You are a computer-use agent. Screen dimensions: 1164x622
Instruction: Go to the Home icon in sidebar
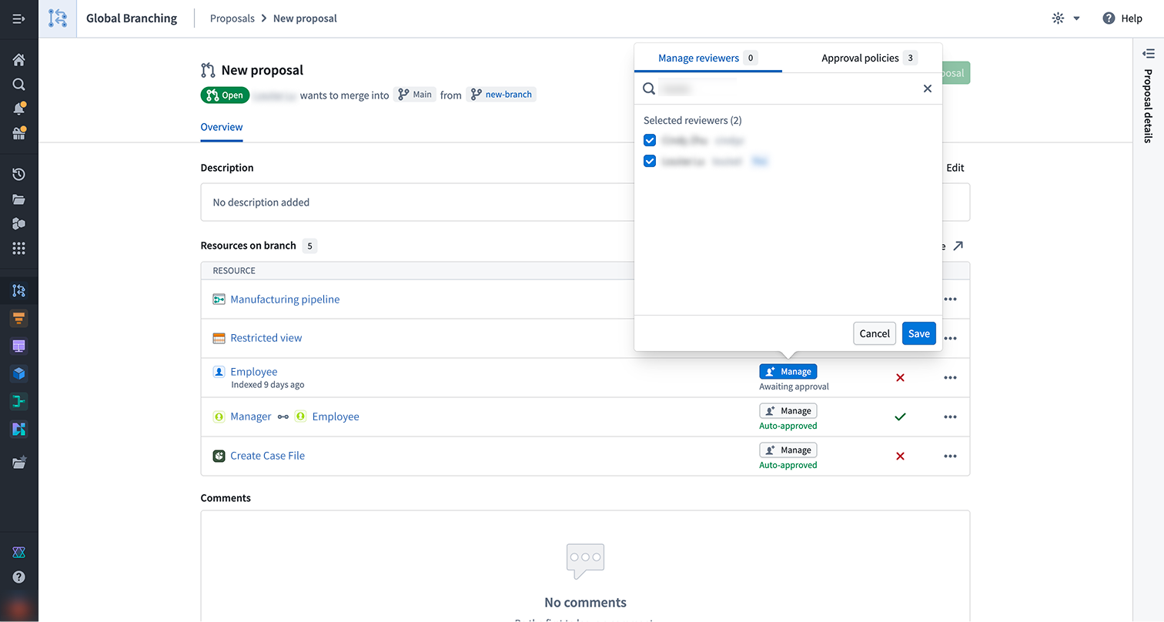[x=18, y=60]
